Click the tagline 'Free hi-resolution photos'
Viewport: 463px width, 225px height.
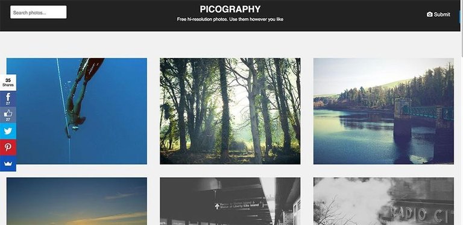coord(206,19)
